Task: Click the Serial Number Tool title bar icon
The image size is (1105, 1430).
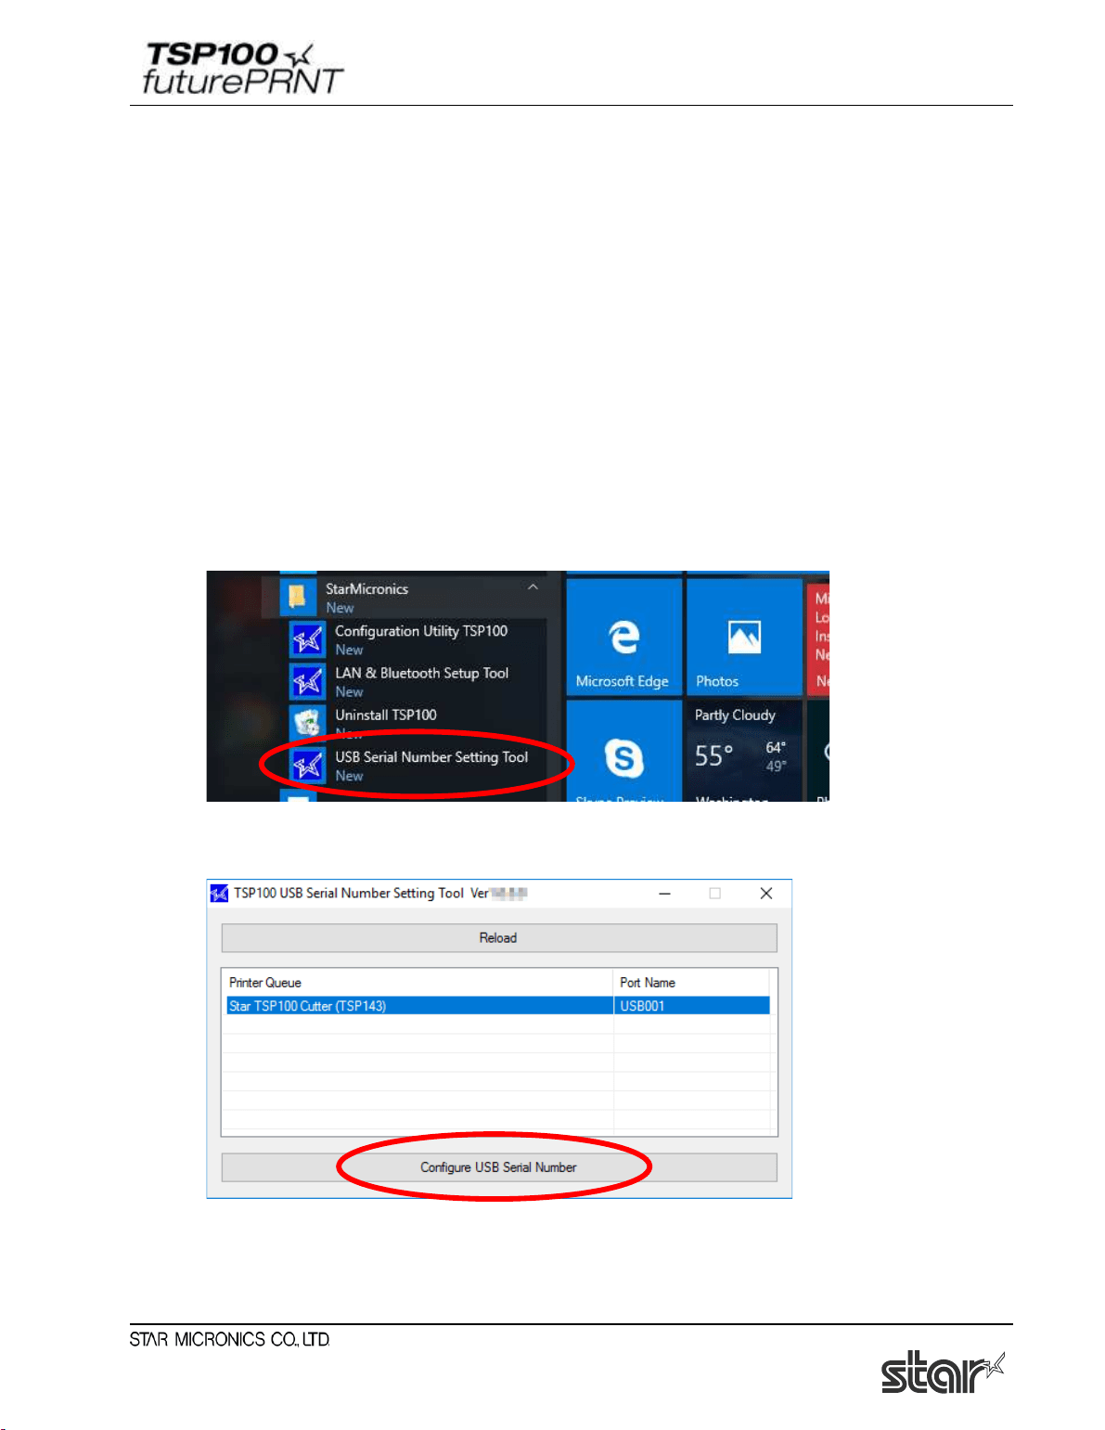Action: coord(219,894)
